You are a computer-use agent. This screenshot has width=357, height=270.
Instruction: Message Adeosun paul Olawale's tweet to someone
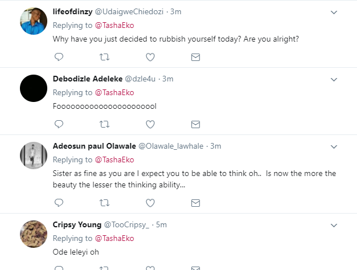tap(195, 202)
